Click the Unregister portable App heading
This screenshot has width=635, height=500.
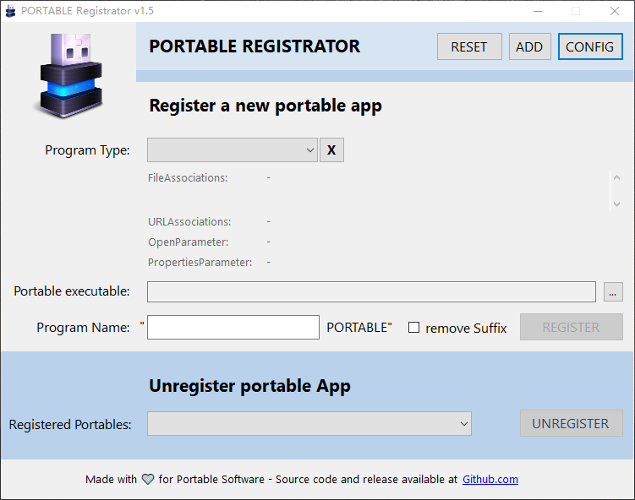[249, 386]
